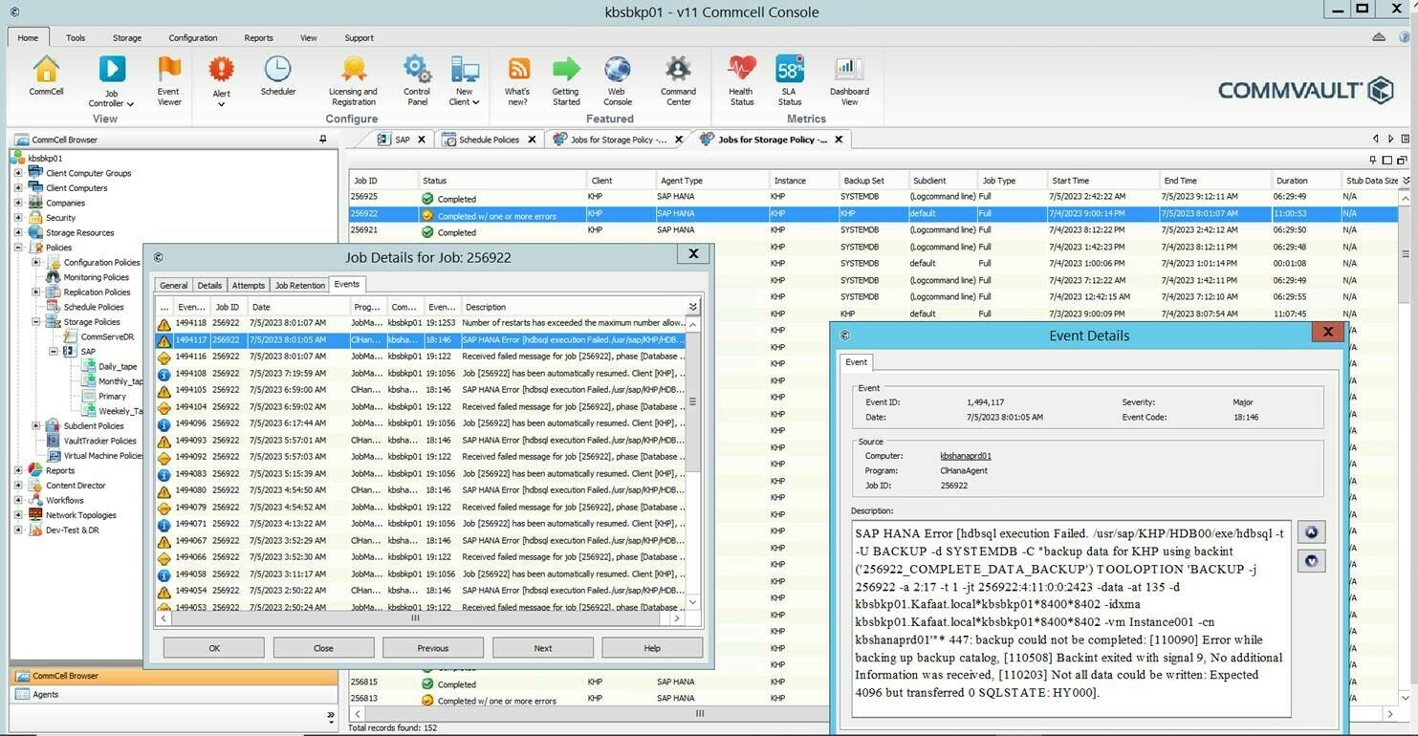This screenshot has height=736, width=1418.
Task: Open the Control Panel gear icon
Action: (x=417, y=69)
